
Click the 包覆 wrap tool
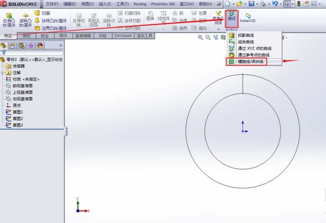[199, 13]
